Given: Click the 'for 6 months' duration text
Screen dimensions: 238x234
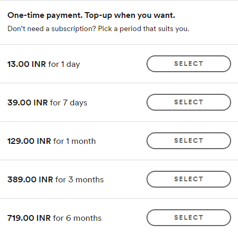Looking at the screenshot, I should 77,218.
